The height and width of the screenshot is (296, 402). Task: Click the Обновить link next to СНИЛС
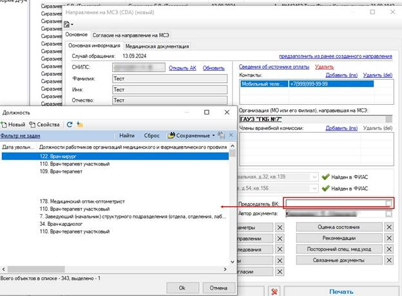[214, 68]
